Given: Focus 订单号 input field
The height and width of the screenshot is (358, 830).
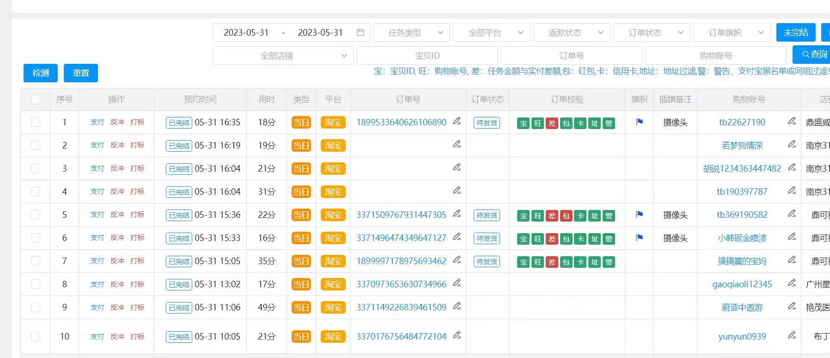Looking at the screenshot, I should 572,56.
